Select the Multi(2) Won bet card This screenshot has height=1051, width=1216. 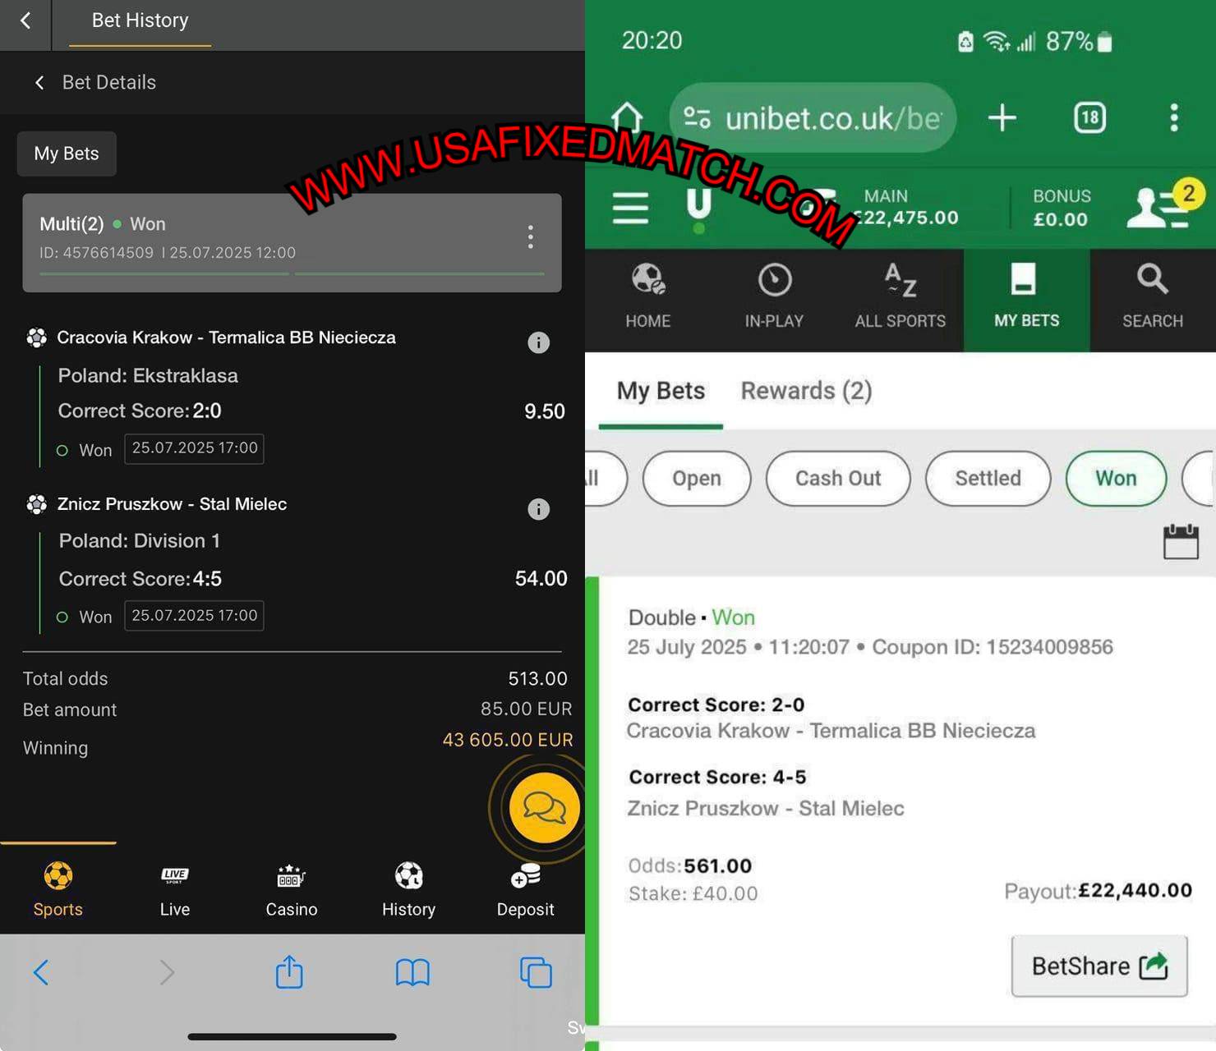tap(292, 242)
